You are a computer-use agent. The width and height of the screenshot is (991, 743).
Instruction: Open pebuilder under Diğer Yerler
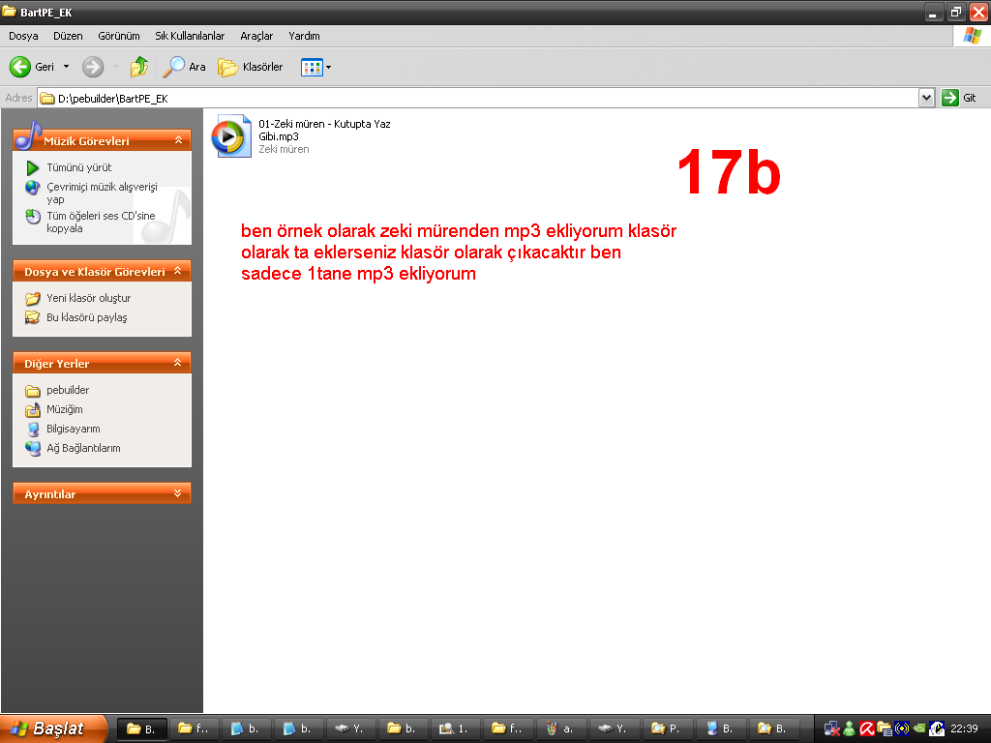pyautogui.click(x=68, y=390)
